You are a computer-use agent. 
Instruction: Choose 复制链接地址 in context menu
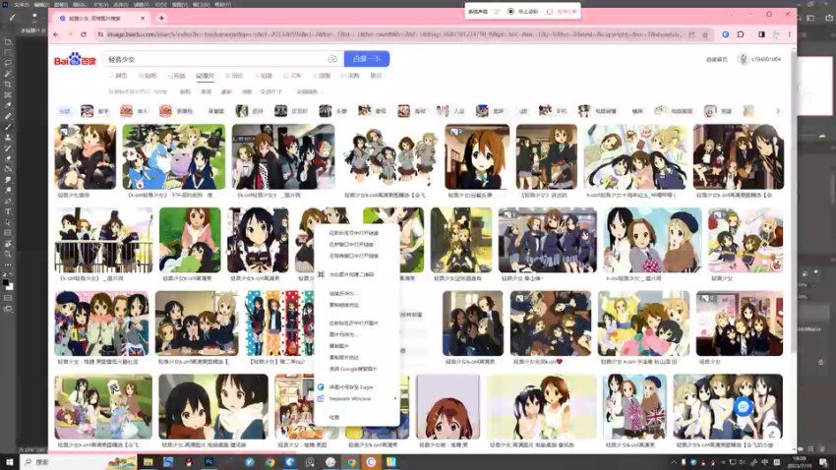(x=357, y=305)
